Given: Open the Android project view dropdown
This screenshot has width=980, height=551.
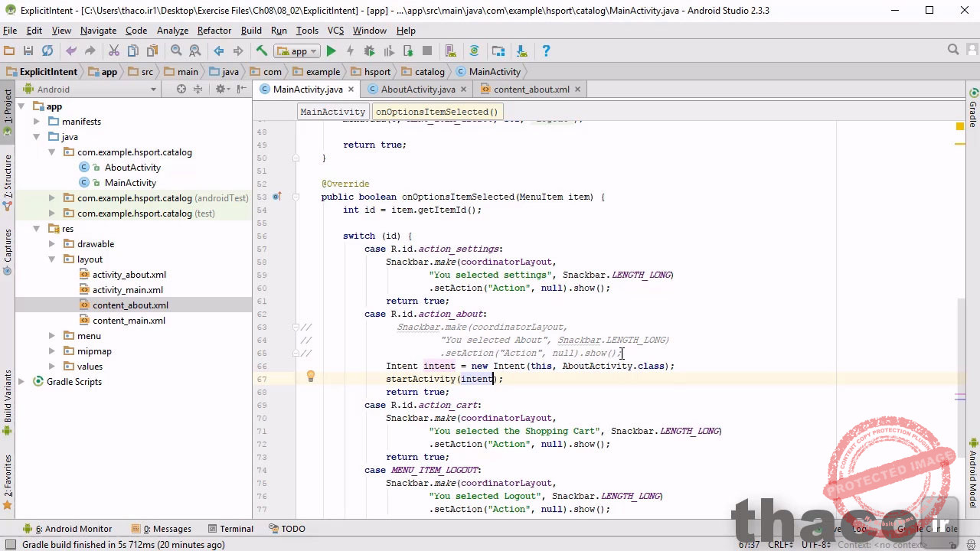Looking at the screenshot, I should coord(153,90).
